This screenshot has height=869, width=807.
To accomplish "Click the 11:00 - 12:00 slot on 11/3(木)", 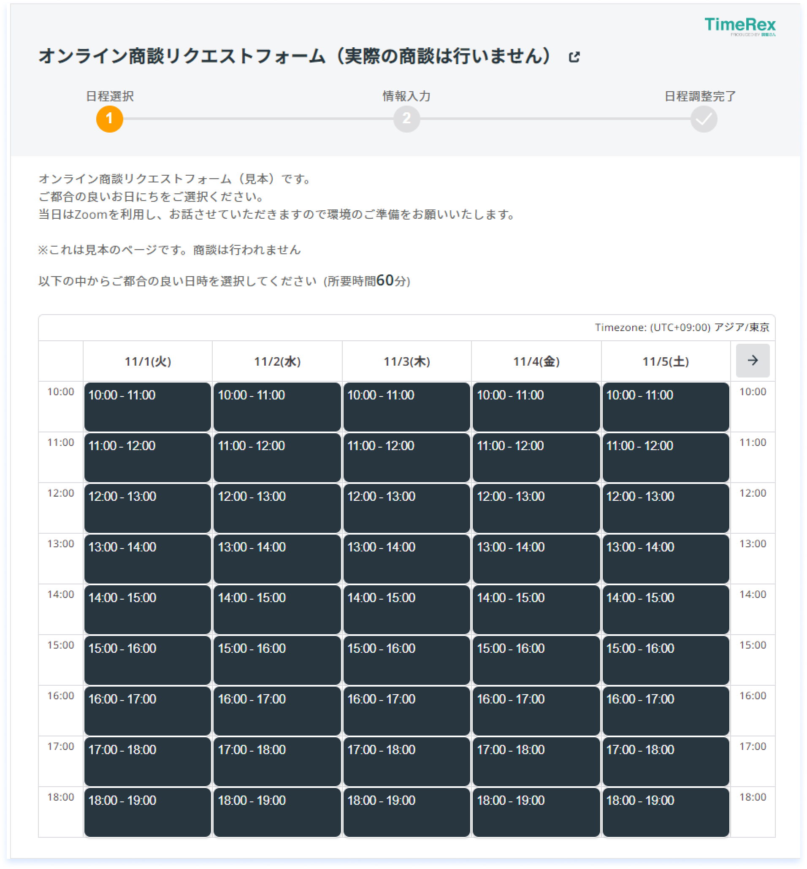I will click(406, 456).
